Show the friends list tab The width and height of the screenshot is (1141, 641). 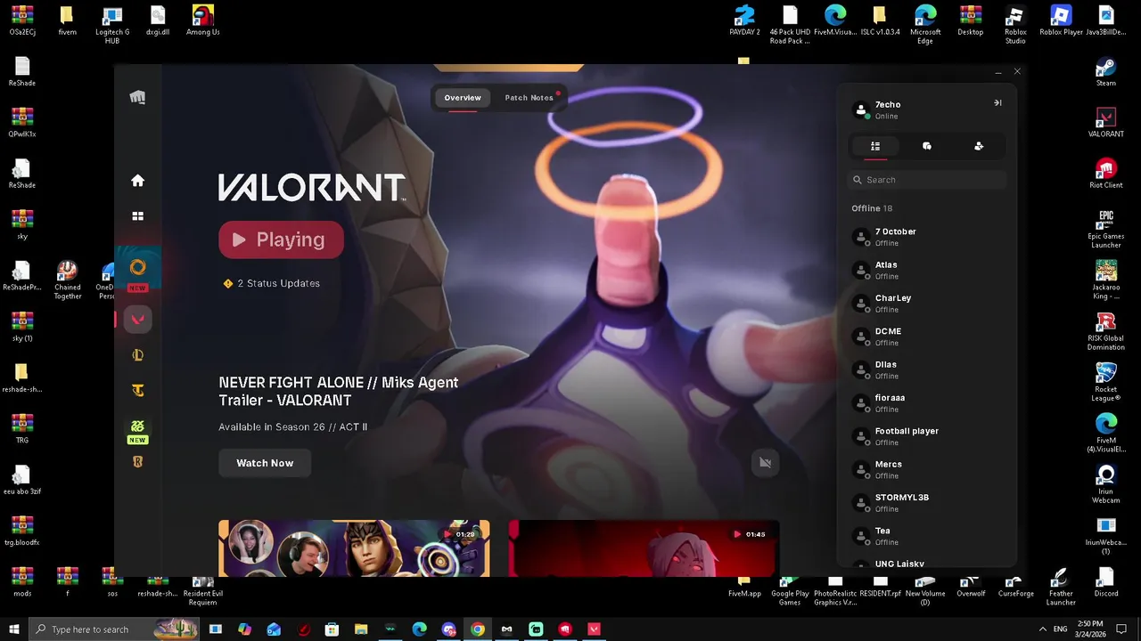pyautogui.click(x=875, y=146)
